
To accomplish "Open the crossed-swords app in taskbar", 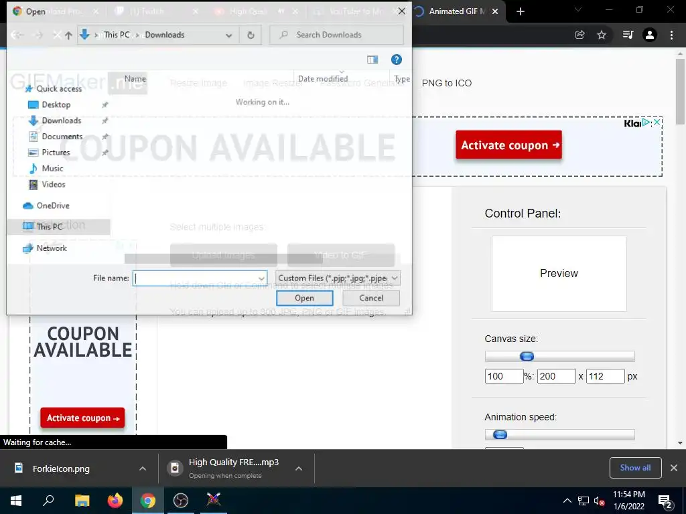I will [x=214, y=501].
